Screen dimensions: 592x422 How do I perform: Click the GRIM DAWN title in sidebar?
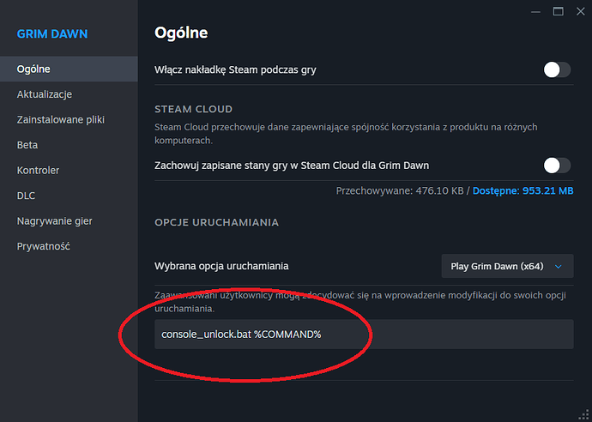coord(52,34)
